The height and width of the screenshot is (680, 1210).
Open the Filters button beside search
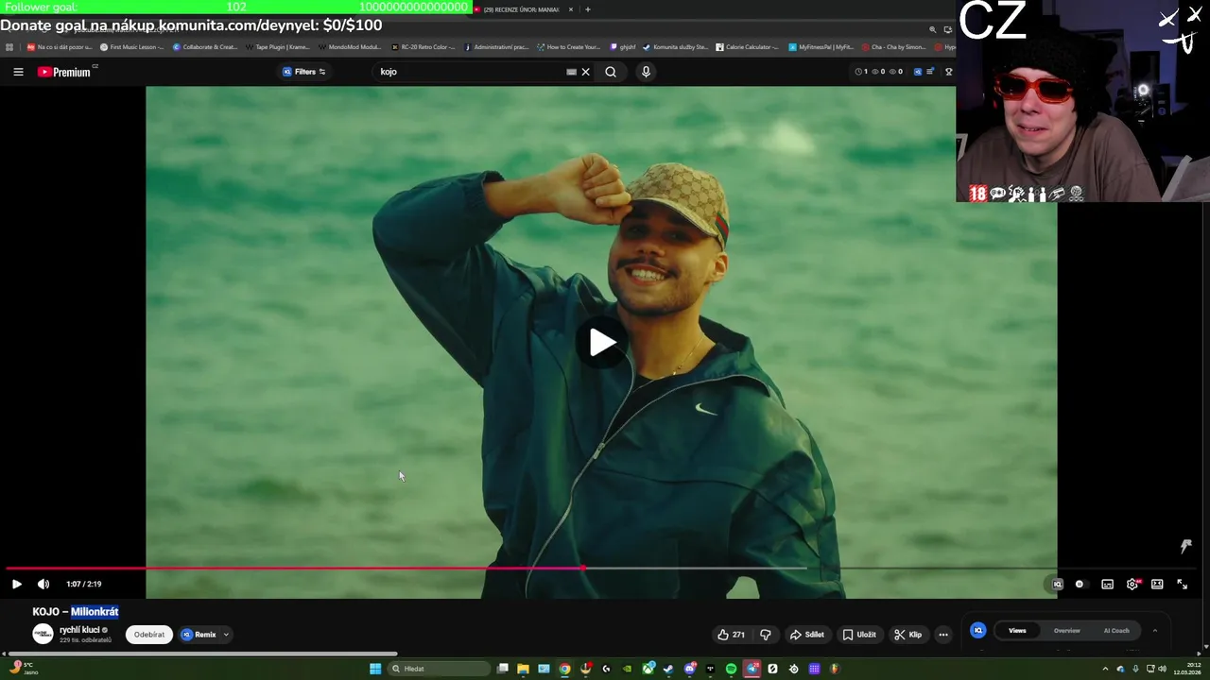coord(304,72)
